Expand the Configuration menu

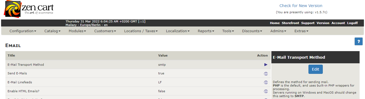coord(23,31)
